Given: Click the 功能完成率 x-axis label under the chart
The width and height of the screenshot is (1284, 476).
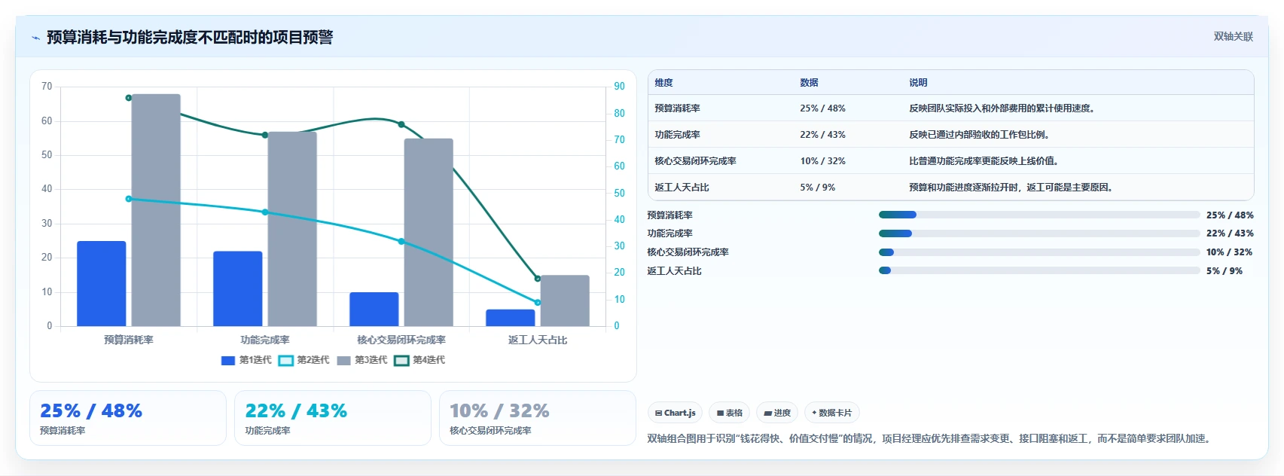Looking at the screenshot, I should (265, 340).
